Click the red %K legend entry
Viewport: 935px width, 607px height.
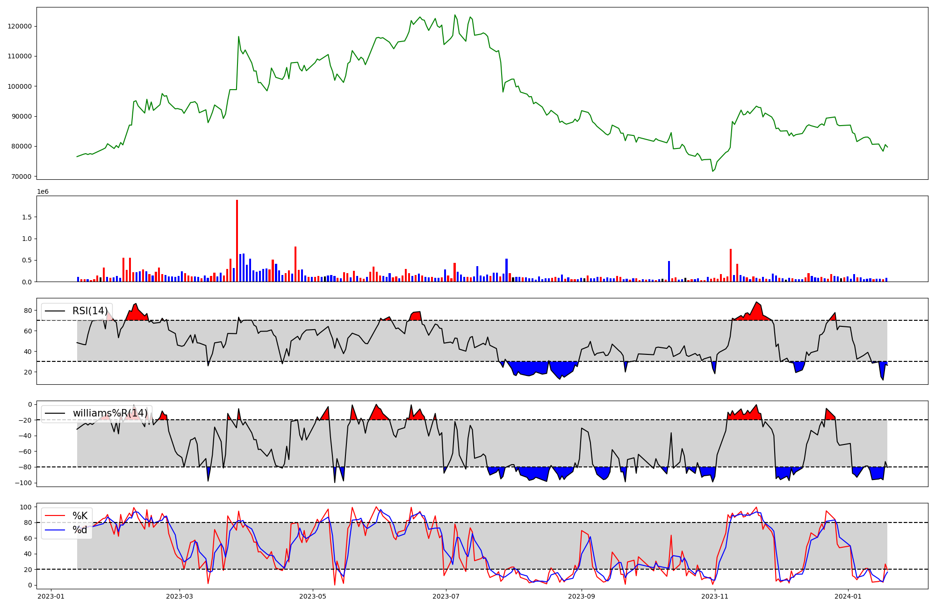pos(80,515)
